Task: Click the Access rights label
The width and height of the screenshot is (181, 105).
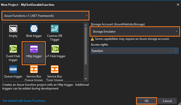Action: tap(99, 45)
